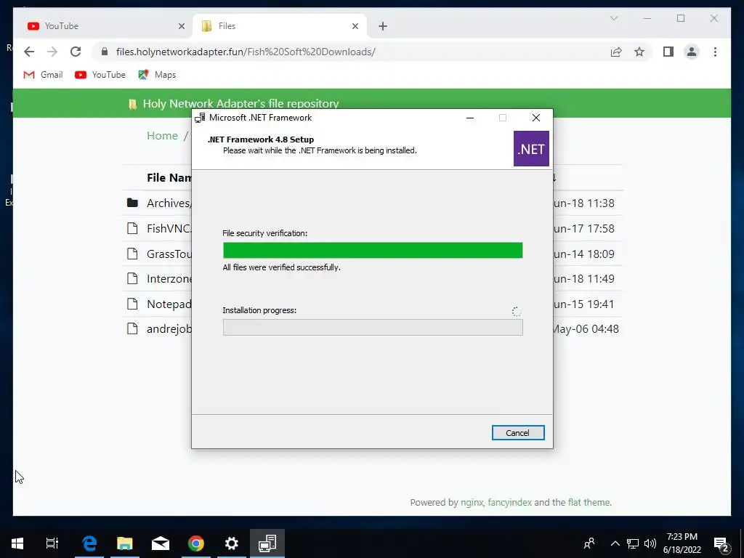This screenshot has width=744, height=558.
Task: Click the address bar URL
Action: coord(246,52)
